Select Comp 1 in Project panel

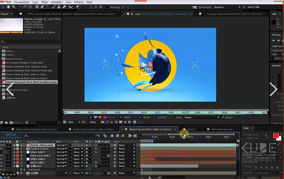click(x=10, y=51)
